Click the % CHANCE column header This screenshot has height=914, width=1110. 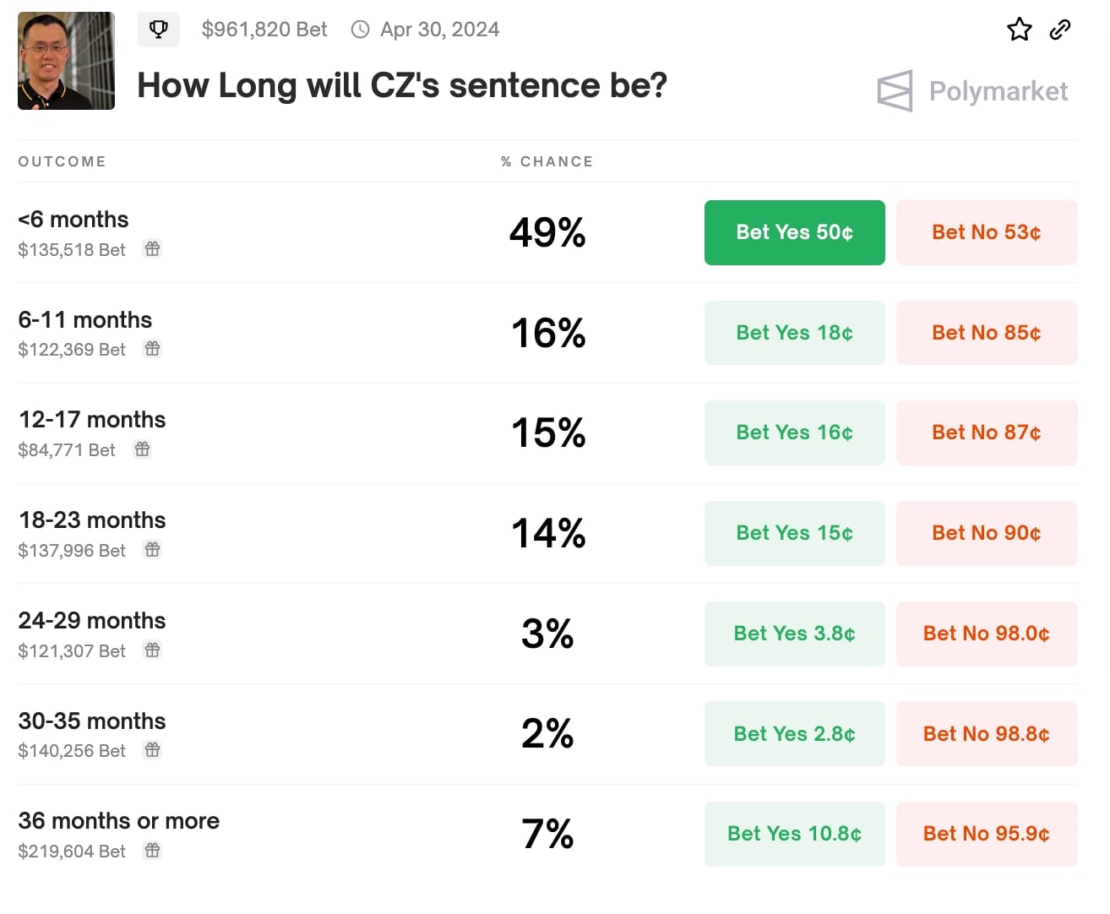coord(547,161)
